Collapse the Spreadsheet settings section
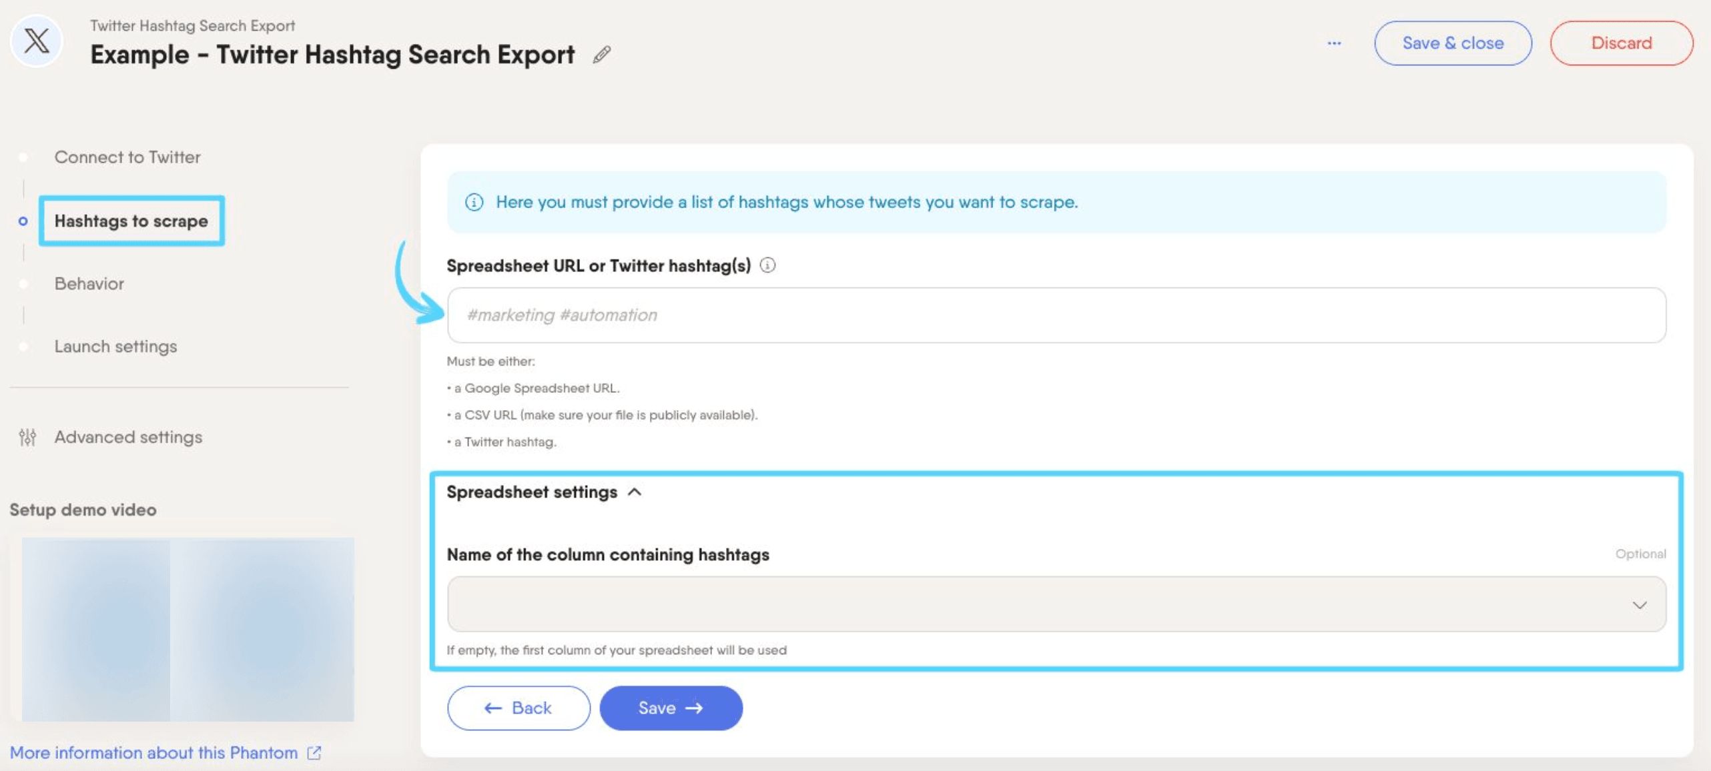1711x771 pixels. coord(635,492)
